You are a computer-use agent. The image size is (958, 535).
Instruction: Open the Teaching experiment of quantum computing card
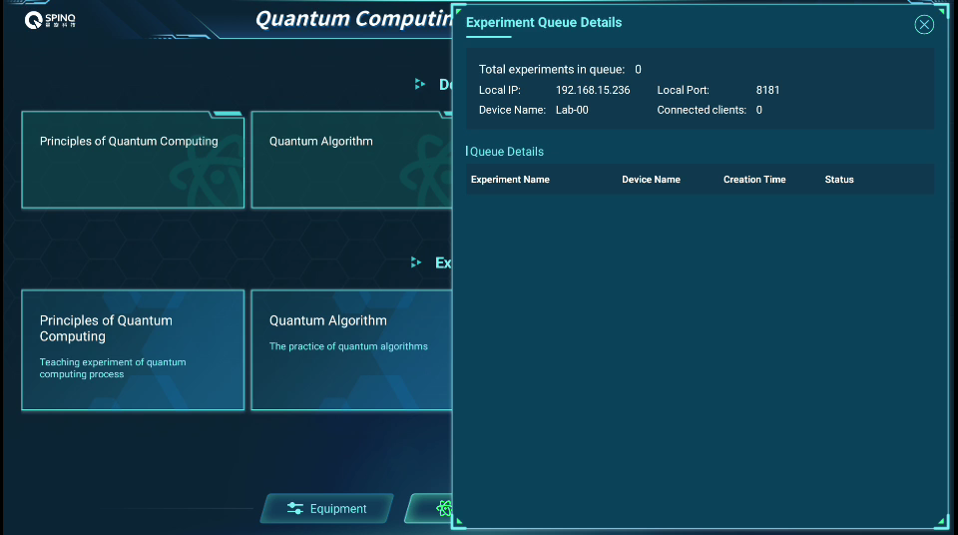[133, 349]
